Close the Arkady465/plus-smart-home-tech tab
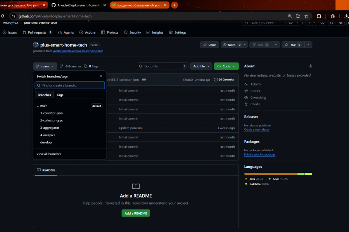 coord(104,5)
